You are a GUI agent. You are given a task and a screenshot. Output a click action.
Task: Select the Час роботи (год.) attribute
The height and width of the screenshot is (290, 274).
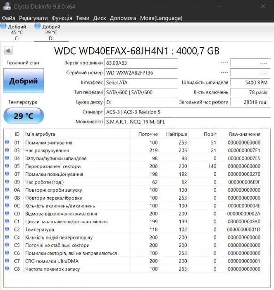click(133, 182)
